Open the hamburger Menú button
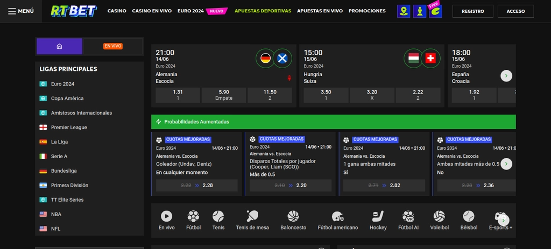Screen dimensions: 551x249 pyautogui.click(x=22, y=11)
